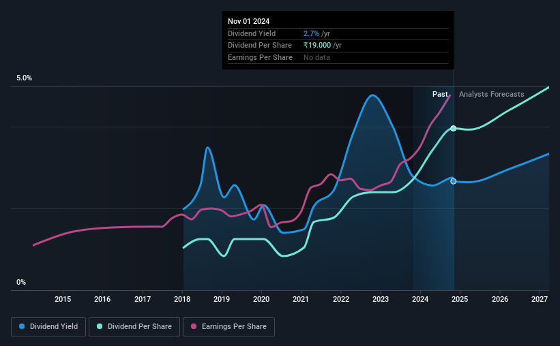
Task: Toggle the Dividend Per Share legend button
Action: [x=134, y=327]
